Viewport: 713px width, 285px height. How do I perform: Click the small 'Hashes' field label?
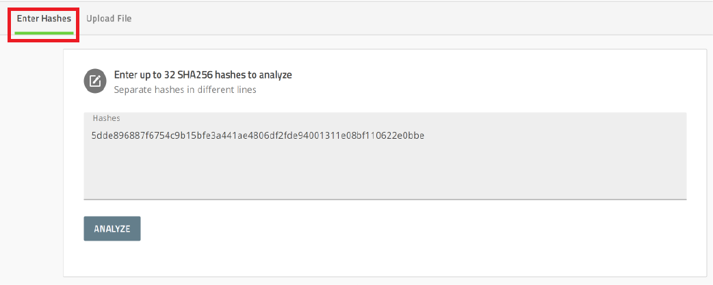pyautogui.click(x=107, y=118)
